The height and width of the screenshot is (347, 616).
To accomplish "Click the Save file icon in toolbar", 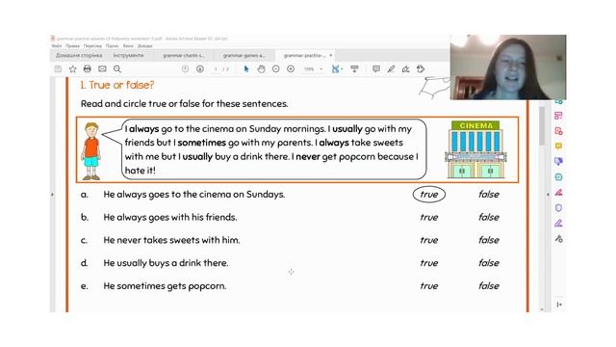I will click(58, 69).
